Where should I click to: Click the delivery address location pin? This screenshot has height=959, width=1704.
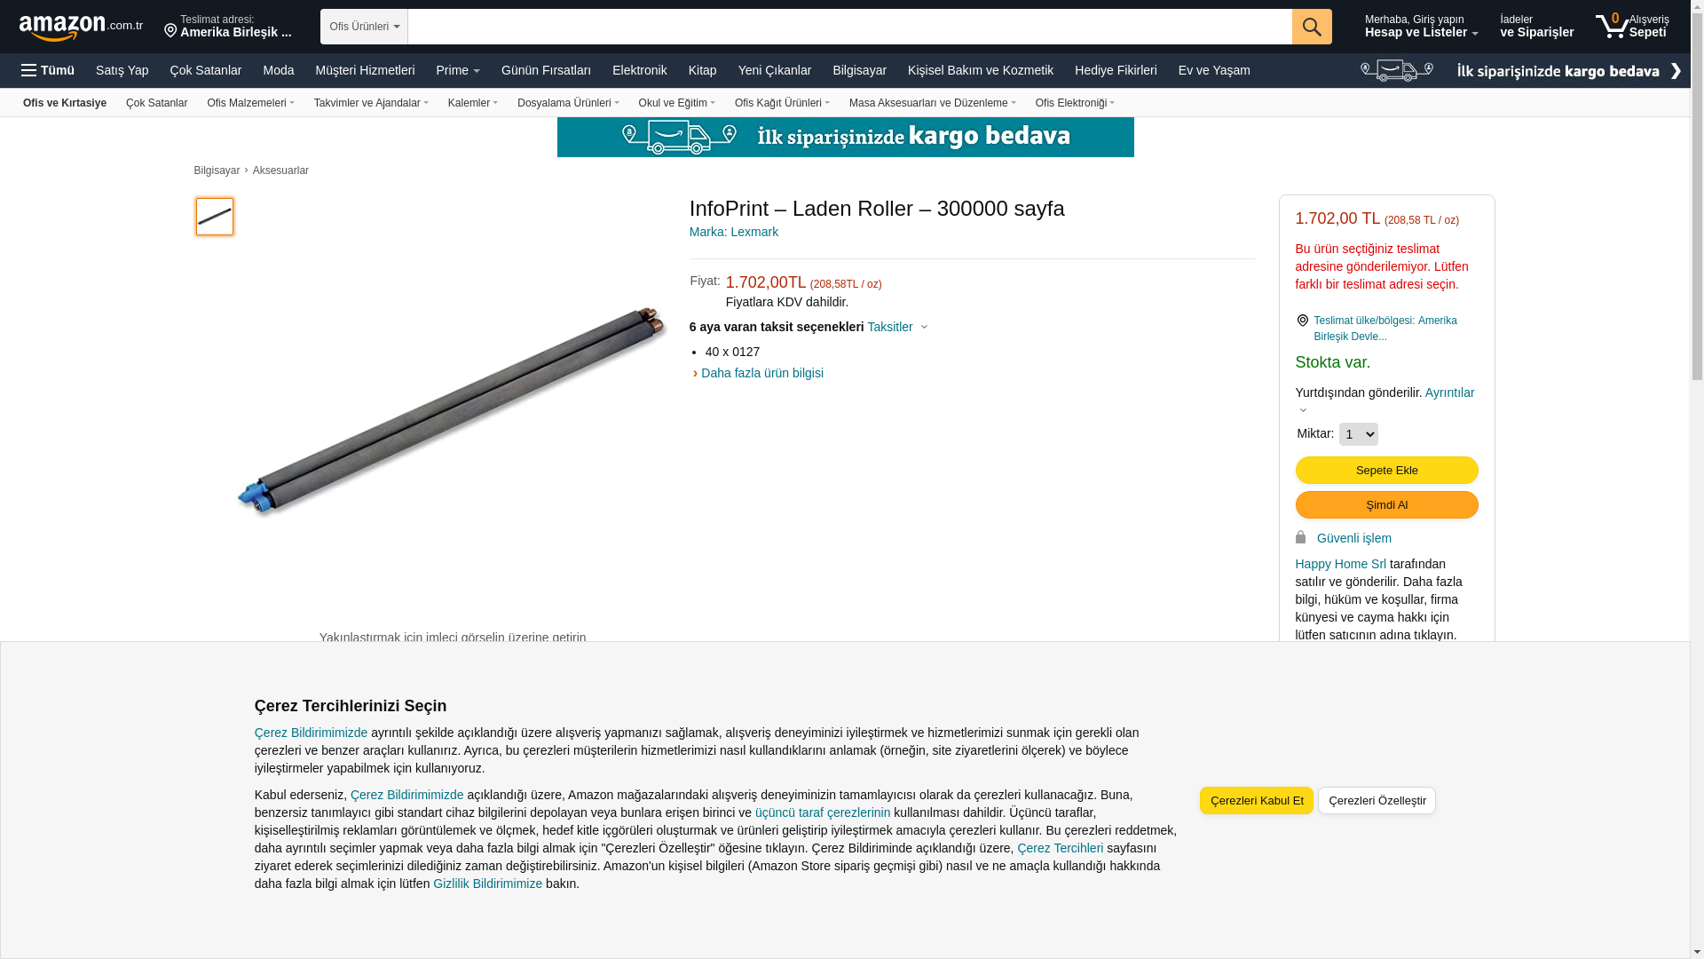pyautogui.click(x=170, y=31)
